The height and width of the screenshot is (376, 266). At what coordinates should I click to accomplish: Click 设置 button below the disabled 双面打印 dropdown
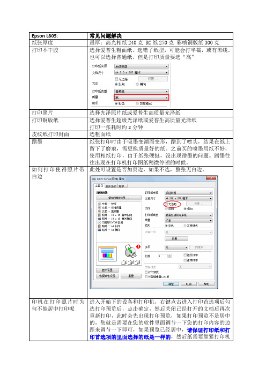click(176, 238)
